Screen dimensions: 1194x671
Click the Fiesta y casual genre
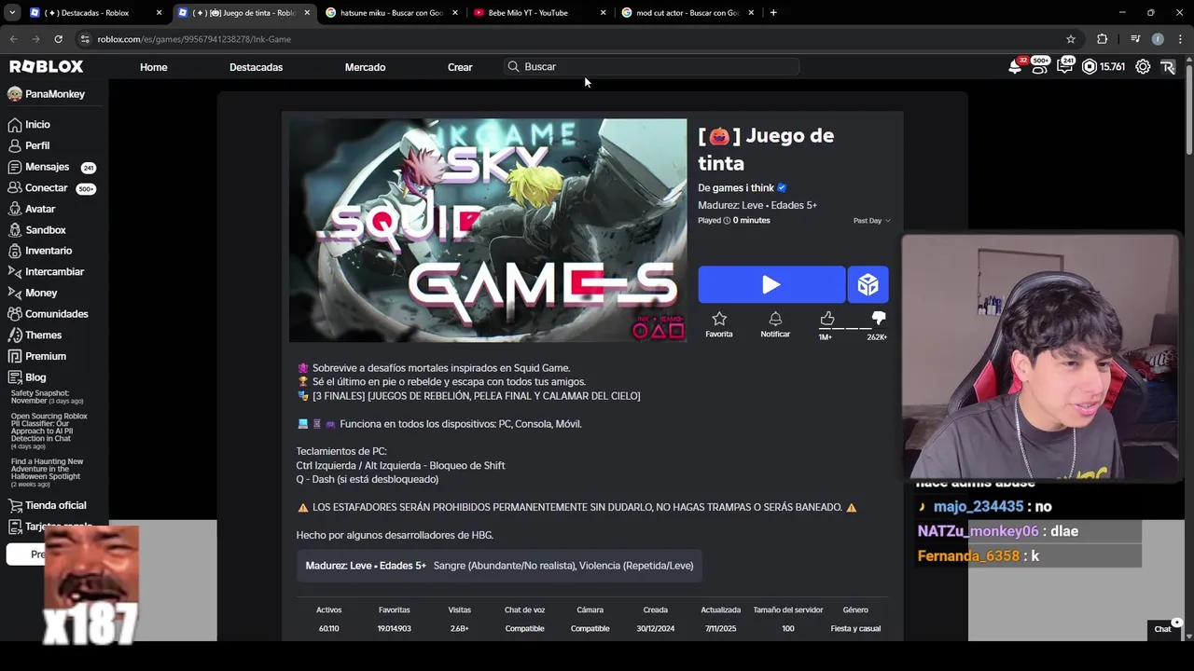[855, 629]
